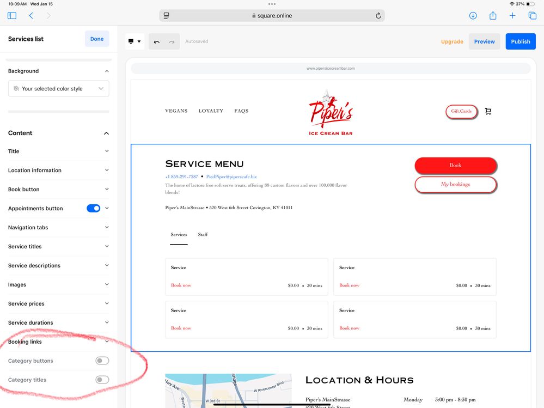Switch to the Staff tab
This screenshot has width=544, height=408.
[203, 235]
